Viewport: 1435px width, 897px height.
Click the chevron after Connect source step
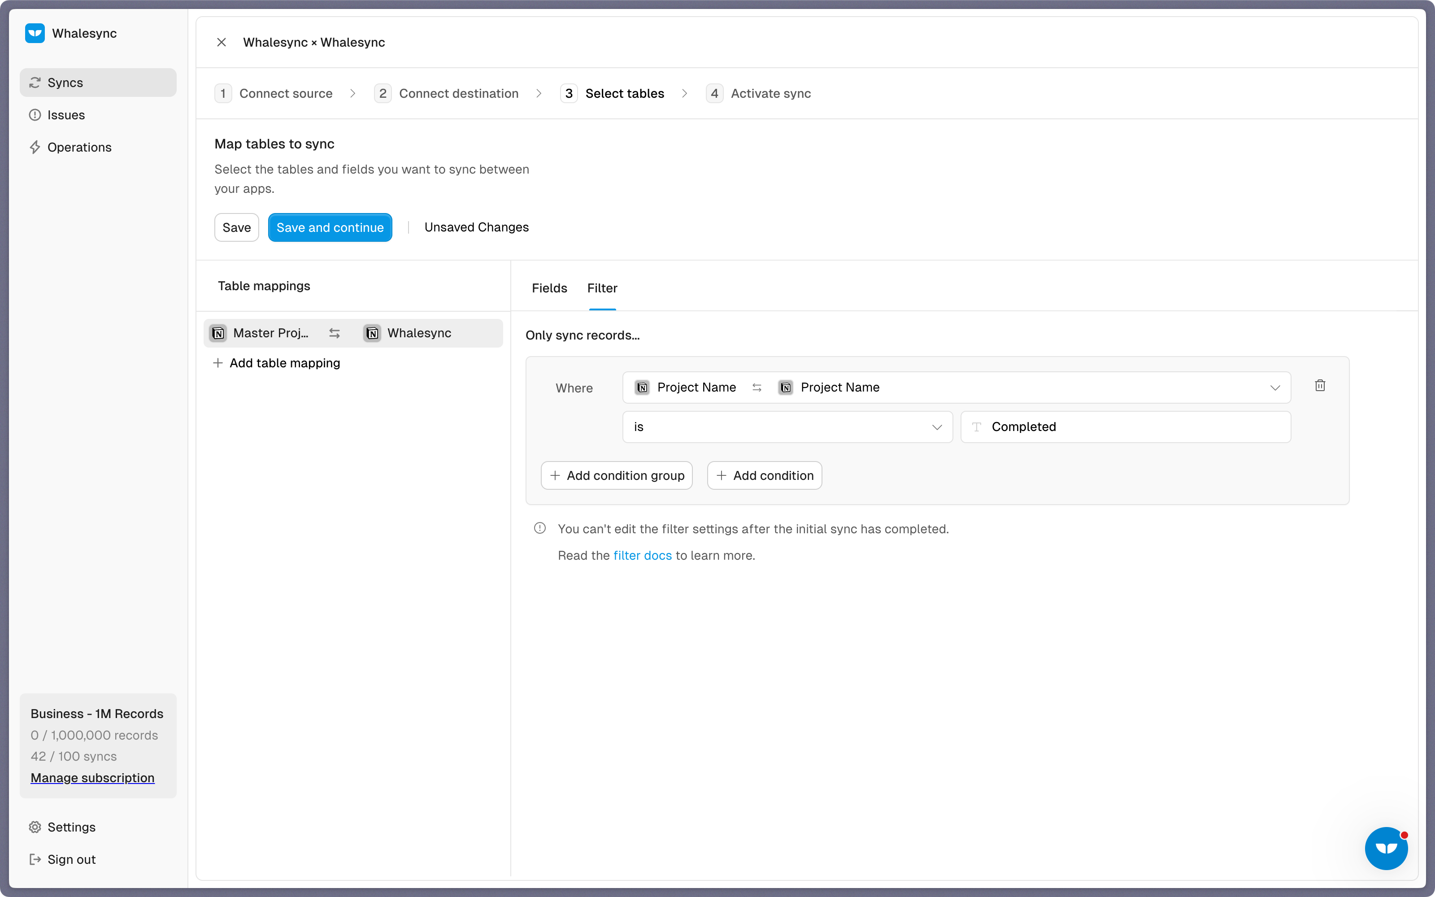pyautogui.click(x=353, y=94)
